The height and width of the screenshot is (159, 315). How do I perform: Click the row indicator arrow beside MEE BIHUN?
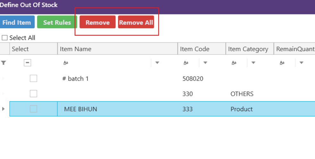pyautogui.click(x=4, y=109)
